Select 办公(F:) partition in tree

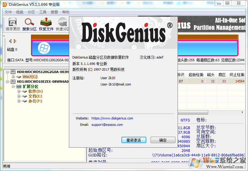35,101
